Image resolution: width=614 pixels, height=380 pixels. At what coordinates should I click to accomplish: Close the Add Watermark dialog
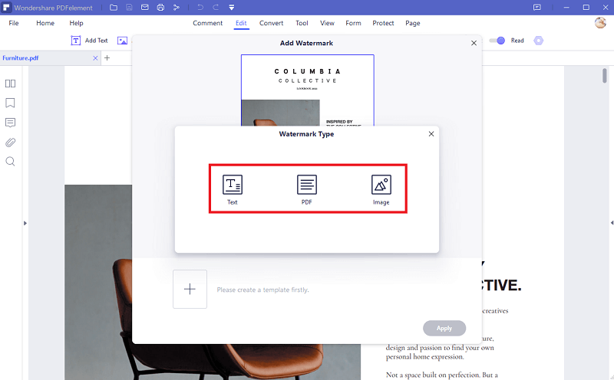click(474, 43)
